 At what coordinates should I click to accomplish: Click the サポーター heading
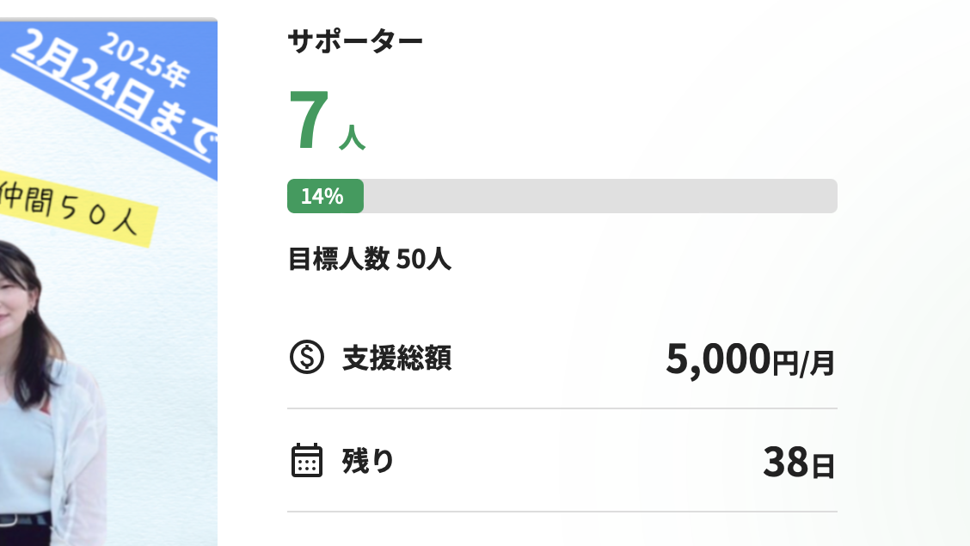click(x=355, y=40)
